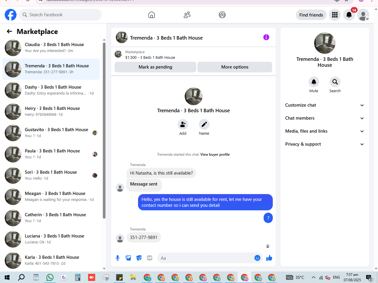The width and height of the screenshot is (378, 283).
Task: Open the account profile avatar menu
Action: 363,15
